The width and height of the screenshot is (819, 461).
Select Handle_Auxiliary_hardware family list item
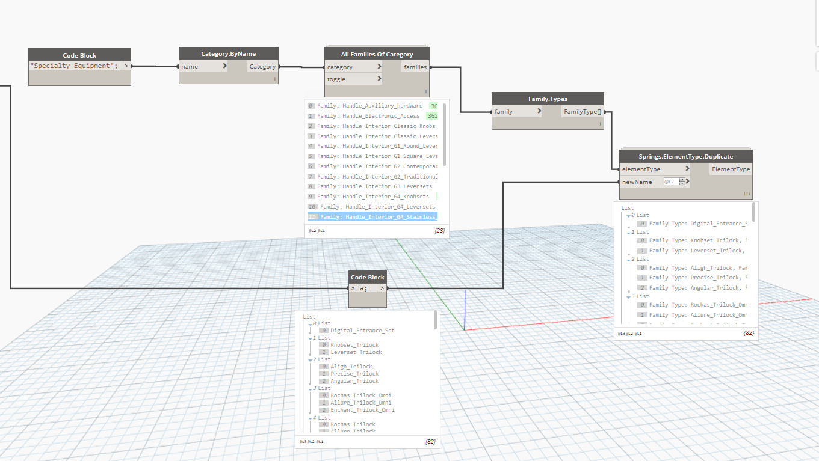(369, 106)
